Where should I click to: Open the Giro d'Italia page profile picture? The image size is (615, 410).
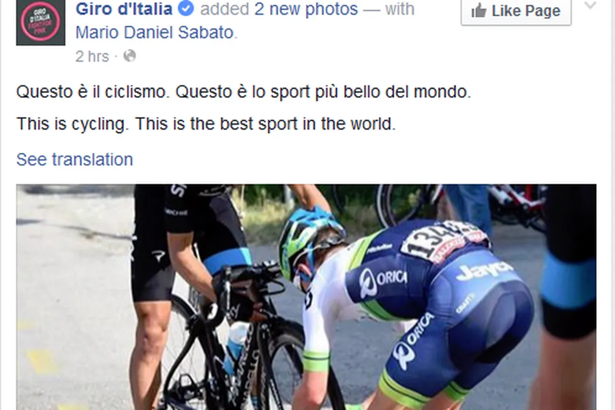[40, 23]
